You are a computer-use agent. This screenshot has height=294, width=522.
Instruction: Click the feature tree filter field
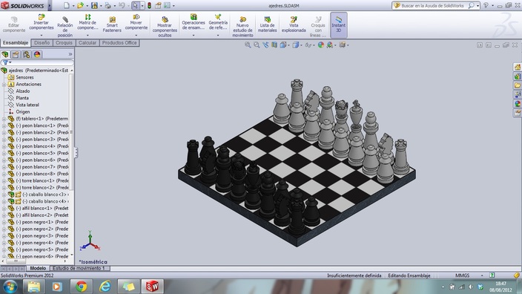click(37, 62)
